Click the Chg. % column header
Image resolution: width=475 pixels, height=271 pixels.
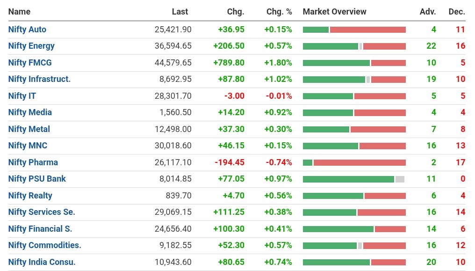point(279,12)
